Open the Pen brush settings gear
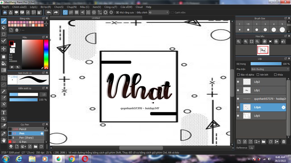This screenshot has width=291, height=163. coord(42,134)
